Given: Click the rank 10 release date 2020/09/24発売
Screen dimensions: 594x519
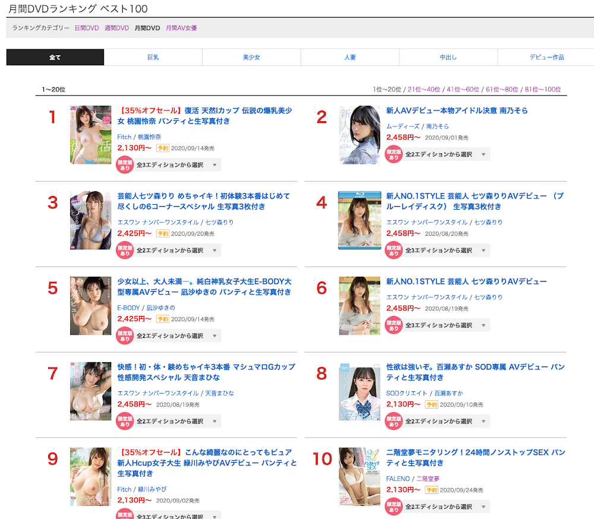Looking at the screenshot, I should click(x=462, y=490).
